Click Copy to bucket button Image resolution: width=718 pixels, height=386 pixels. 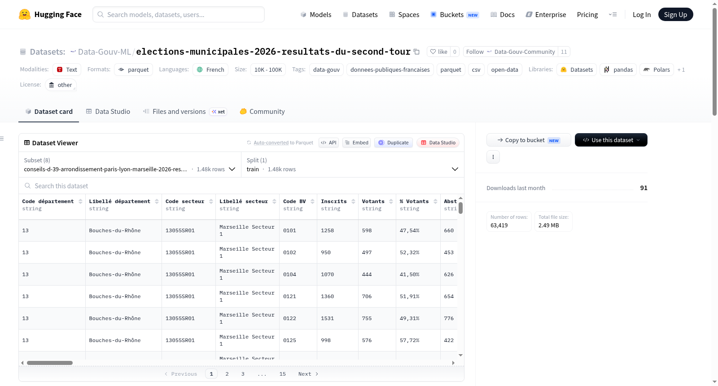click(x=529, y=140)
